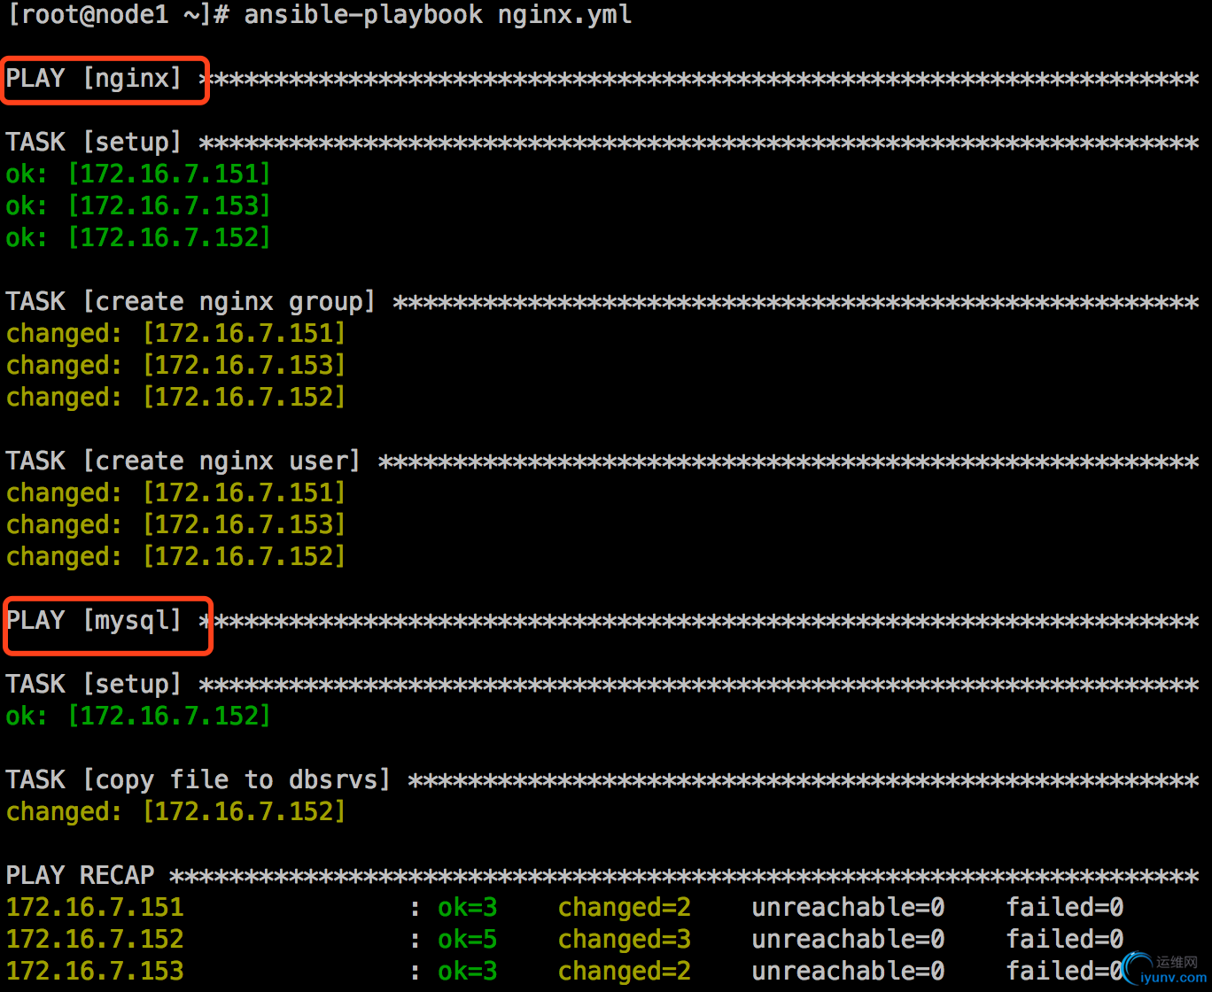Viewport: 1212px width, 992px height.
Task: Click "changed: [172.16.7.151]" under create nginx group
Action: [175, 334]
